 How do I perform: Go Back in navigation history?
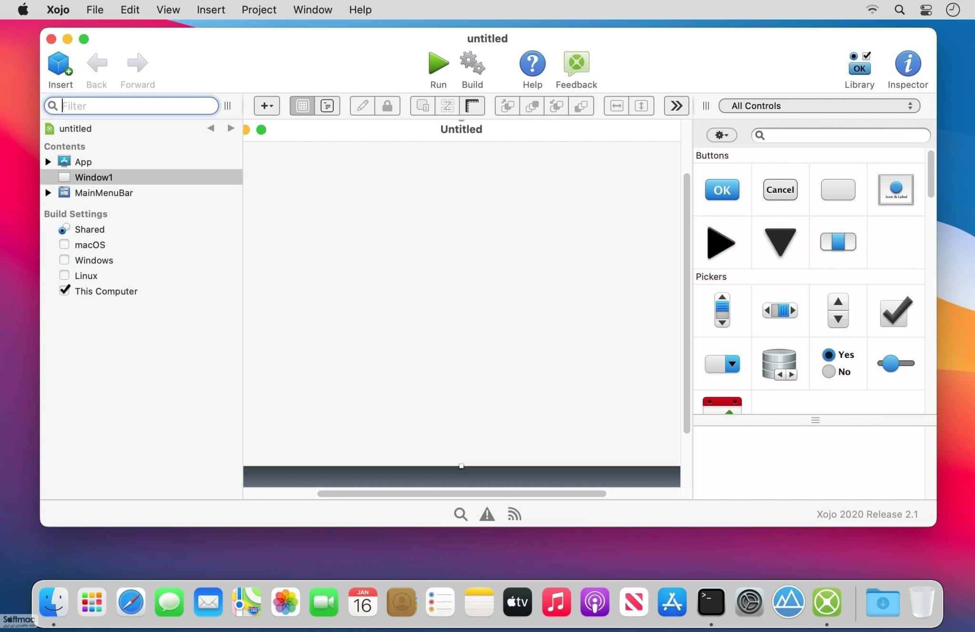coord(97,63)
